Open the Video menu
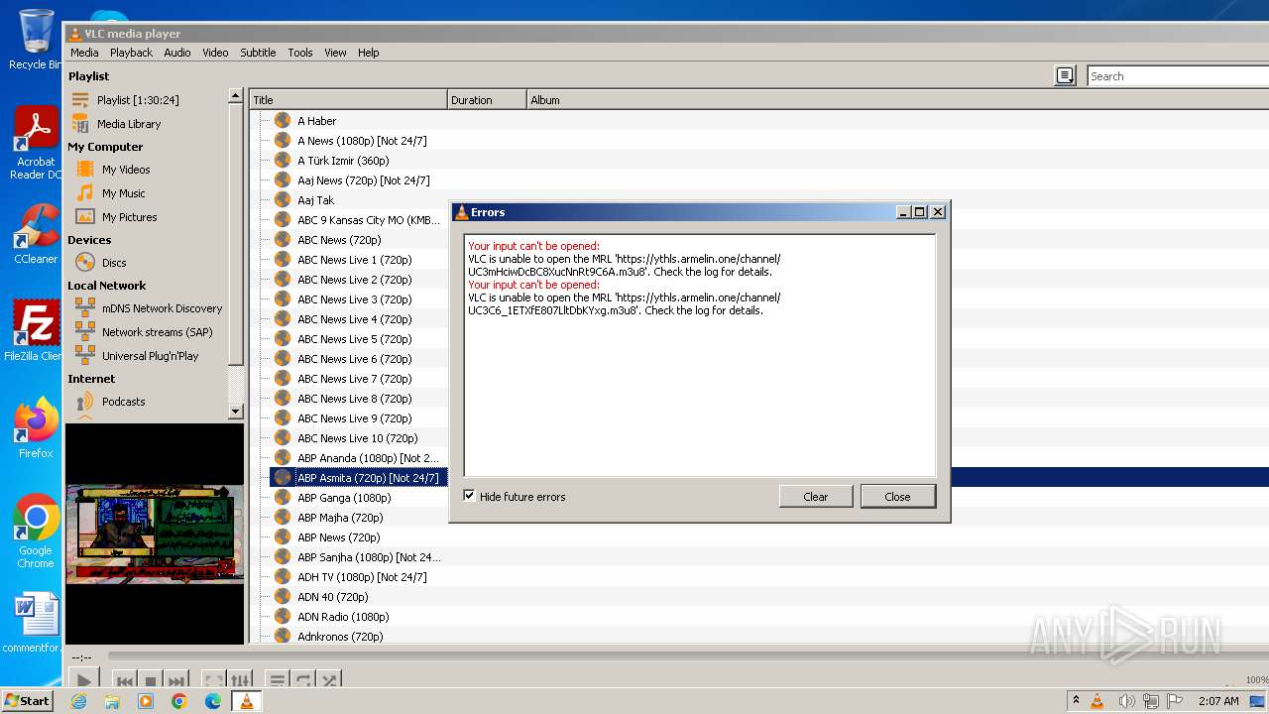 pos(215,53)
